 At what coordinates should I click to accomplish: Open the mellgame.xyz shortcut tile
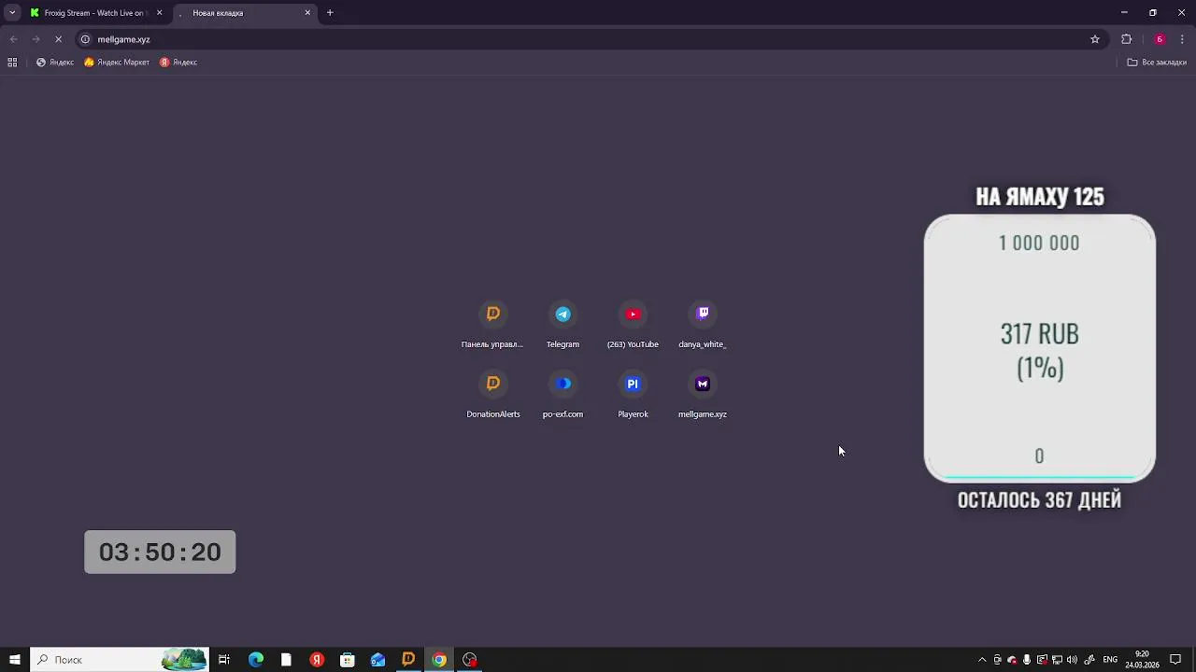(x=703, y=394)
